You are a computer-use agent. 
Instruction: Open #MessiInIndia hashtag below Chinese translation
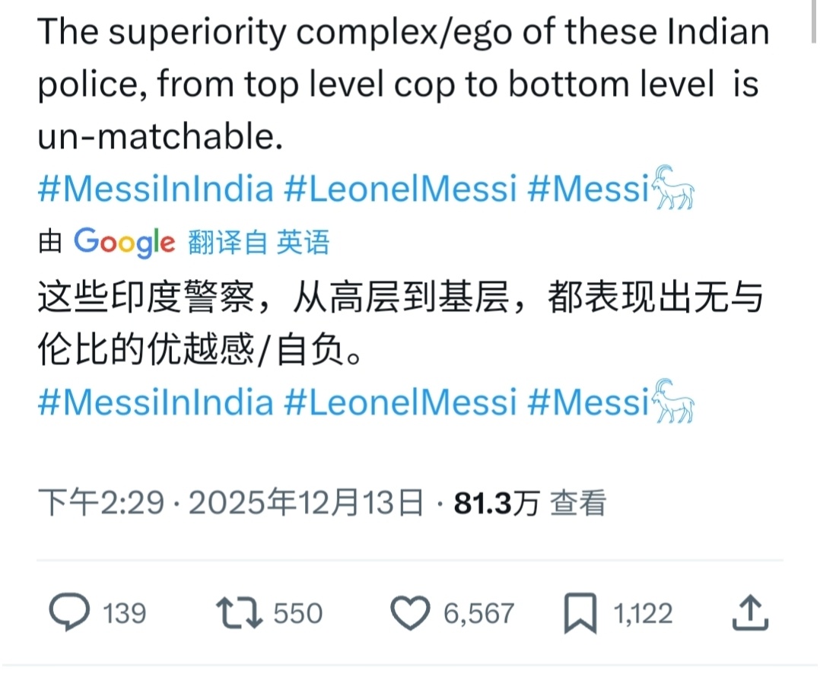[155, 402]
